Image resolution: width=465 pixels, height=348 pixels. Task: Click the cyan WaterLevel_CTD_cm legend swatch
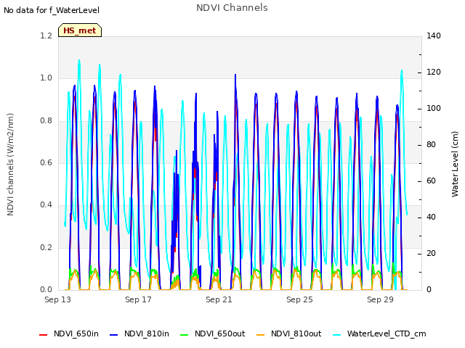(336, 335)
